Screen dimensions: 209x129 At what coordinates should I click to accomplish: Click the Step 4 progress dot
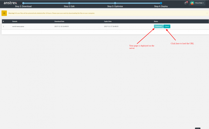pyautogui.click(x=161, y=3)
